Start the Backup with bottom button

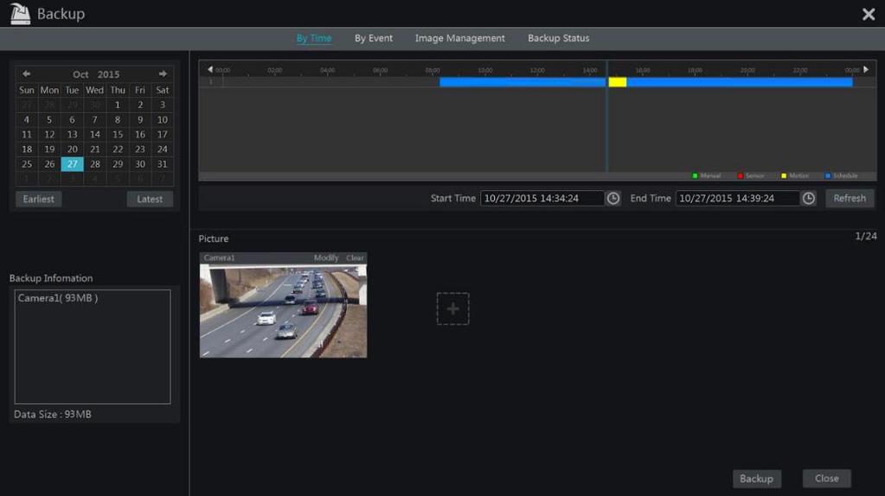point(756,479)
